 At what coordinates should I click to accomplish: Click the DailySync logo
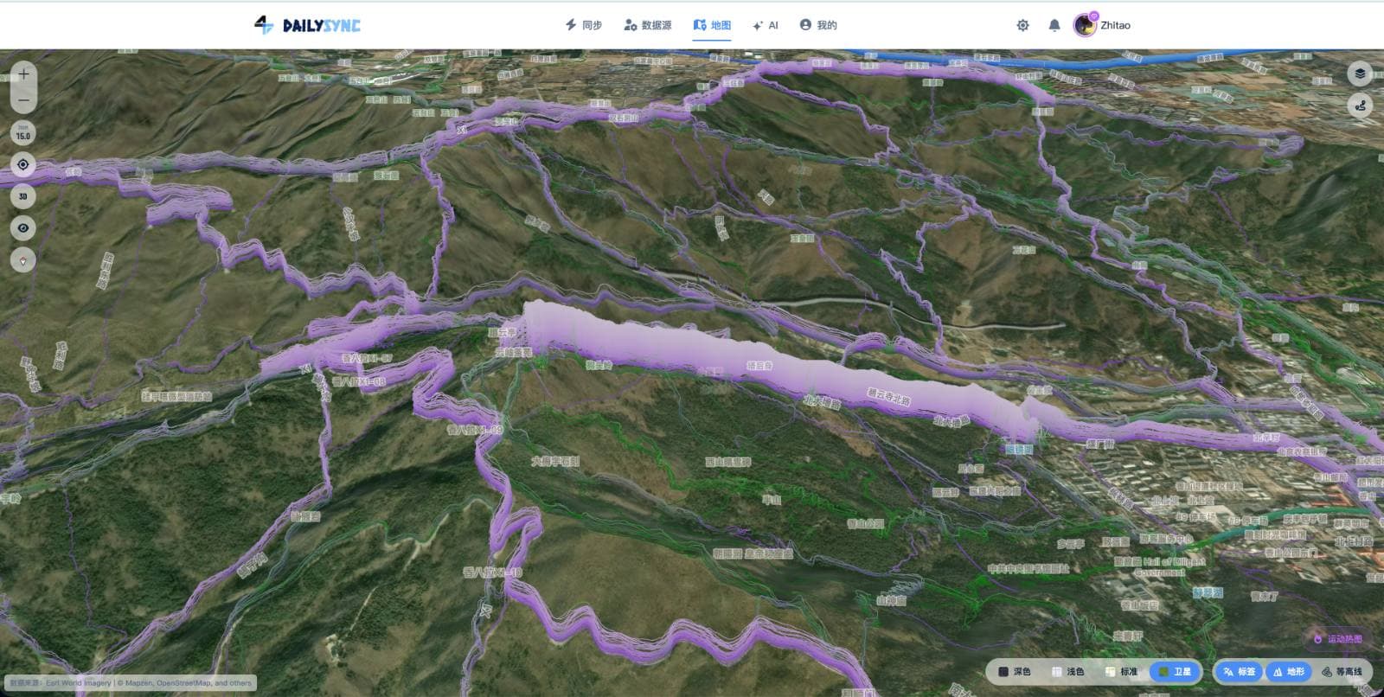(x=308, y=25)
